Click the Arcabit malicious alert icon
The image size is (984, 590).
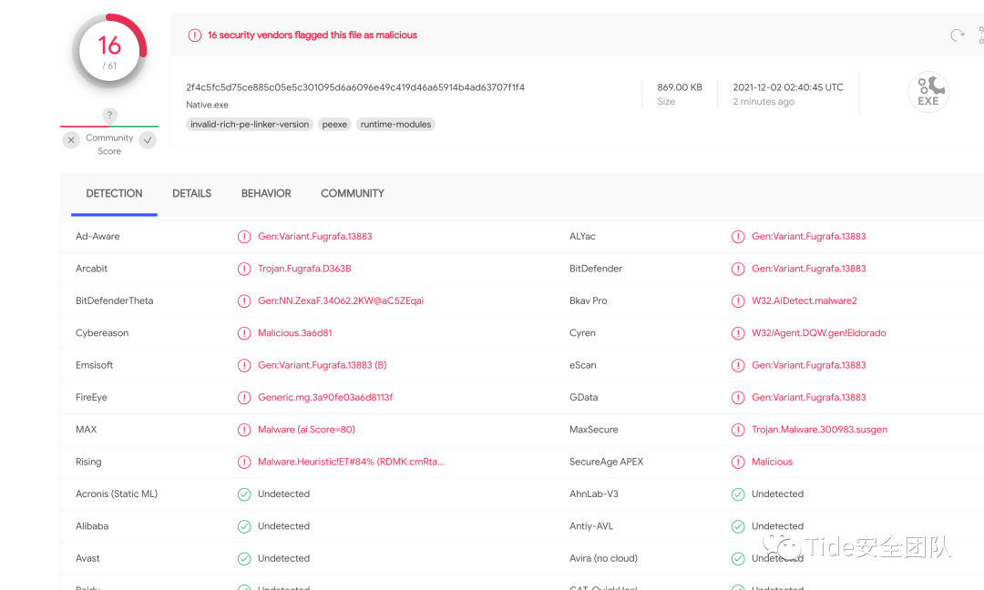[x=244, y=269]
